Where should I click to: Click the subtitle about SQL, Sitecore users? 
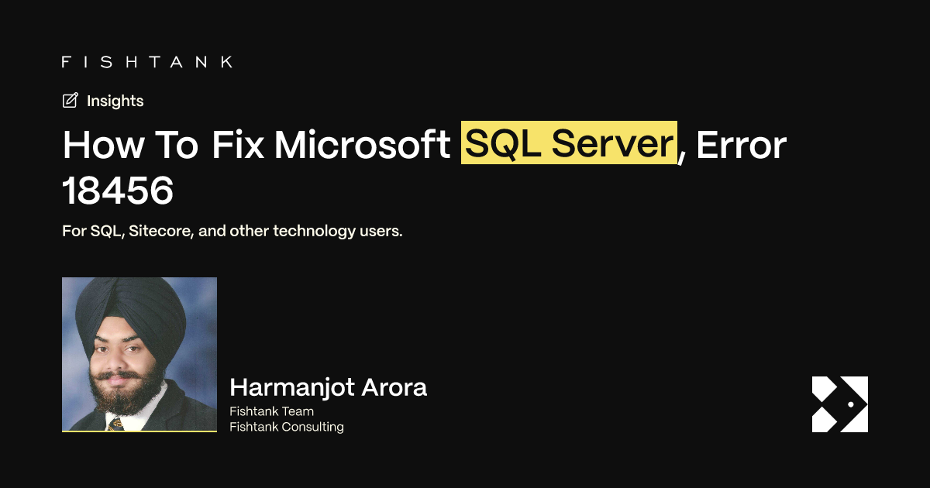click(232, 232)
